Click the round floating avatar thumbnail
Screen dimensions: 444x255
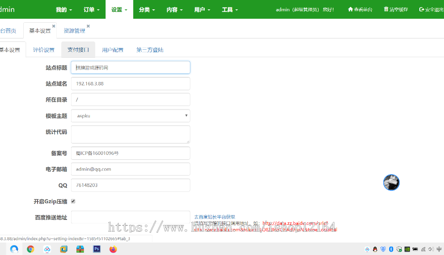pos(391,182)
